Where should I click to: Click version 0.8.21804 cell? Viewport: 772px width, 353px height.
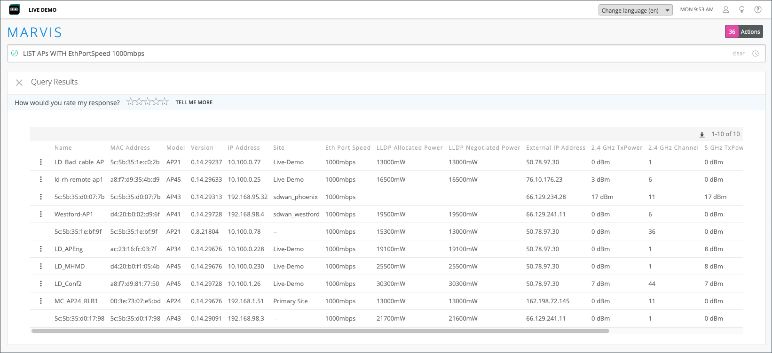tap(205, 231)
